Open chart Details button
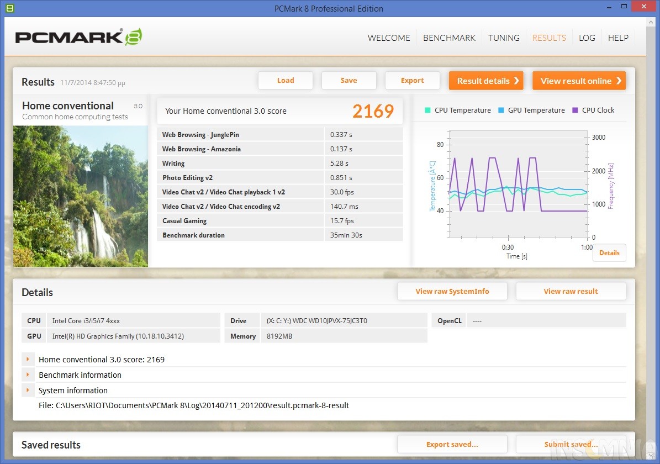The width and height of the screenshot is (660, 464). pos(609,252)
